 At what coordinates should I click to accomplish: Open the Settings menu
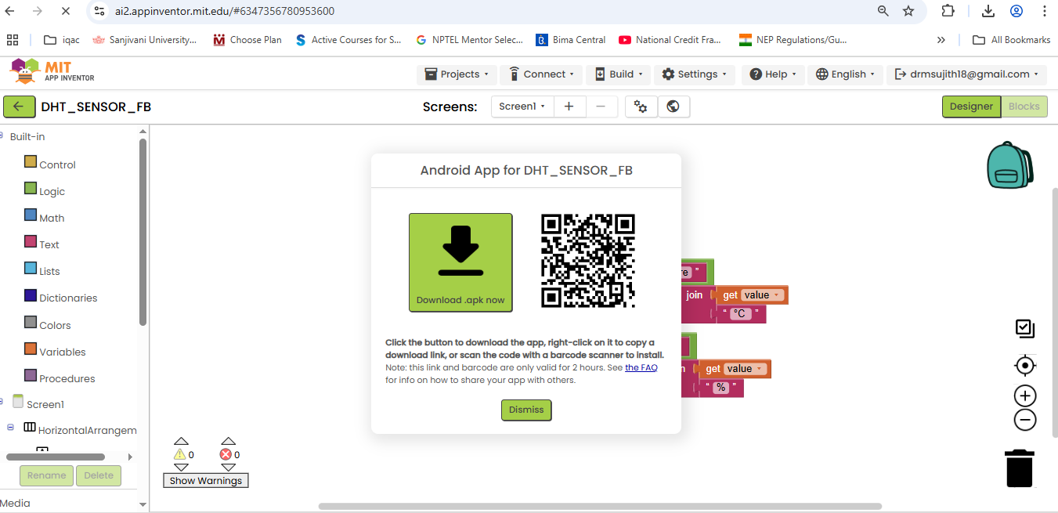point(694,74)
